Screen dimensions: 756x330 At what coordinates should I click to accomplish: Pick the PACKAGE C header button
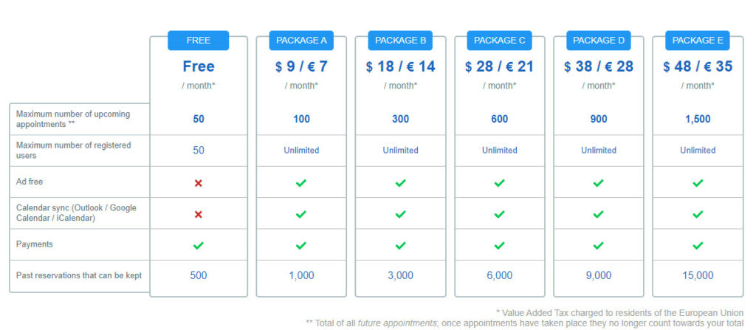(x=500, y=41)
